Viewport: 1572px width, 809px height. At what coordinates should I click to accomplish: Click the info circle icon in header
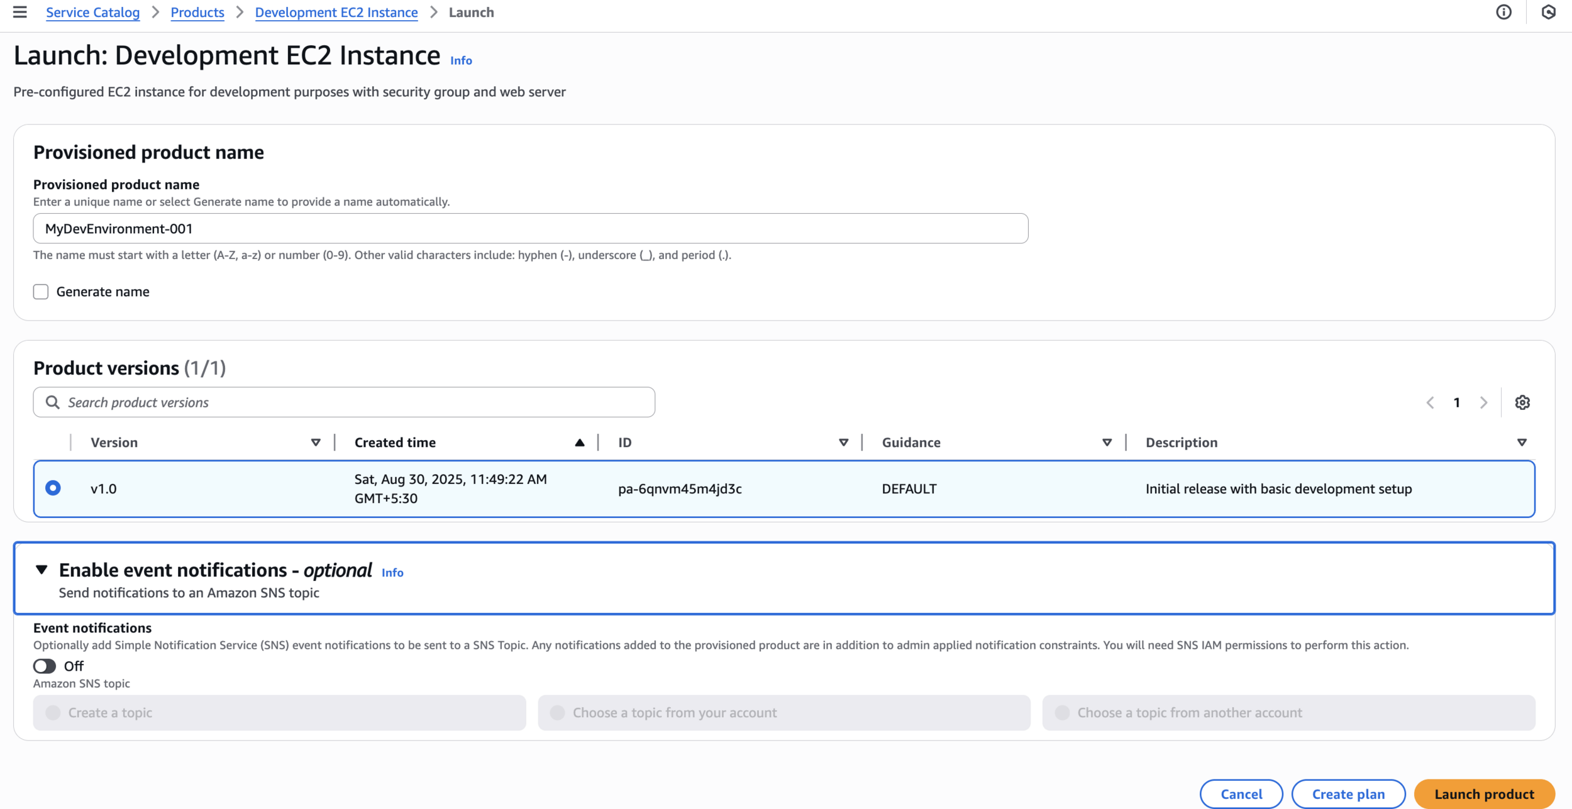click(1503, 12)
